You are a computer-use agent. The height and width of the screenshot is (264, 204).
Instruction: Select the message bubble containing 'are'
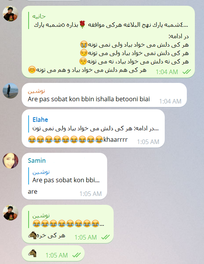(x=64, y=176)
